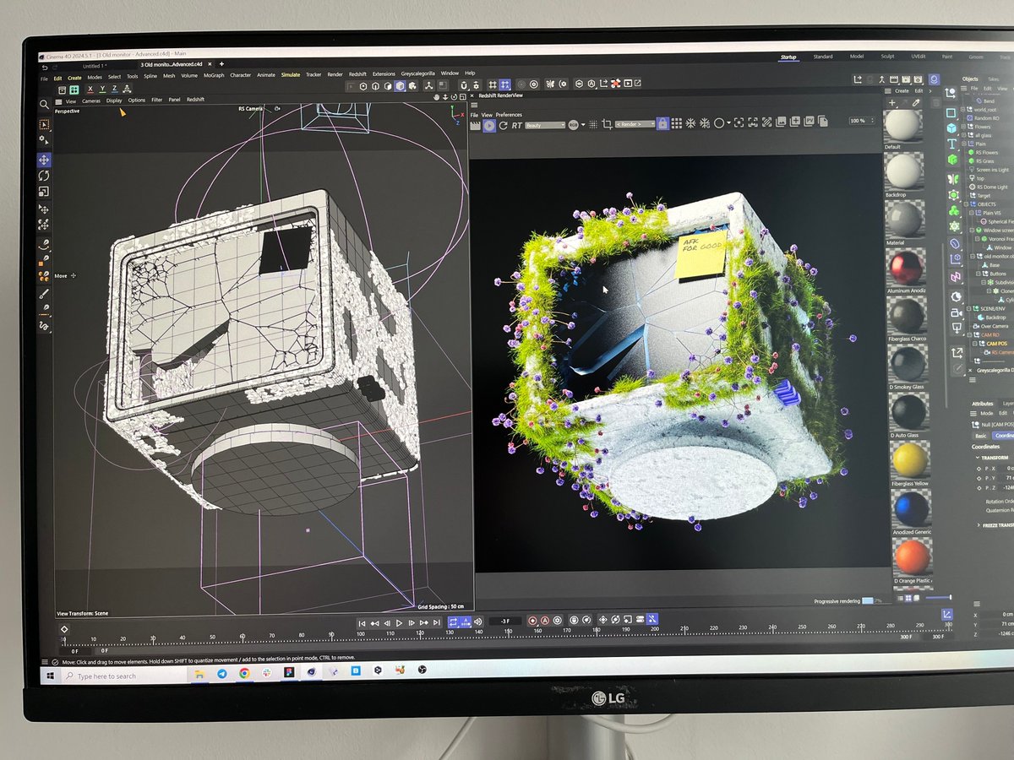Viewport: 1014px width, 760px height.
Task: Open Telegram from the Windows taskbar
Action: 221,674
